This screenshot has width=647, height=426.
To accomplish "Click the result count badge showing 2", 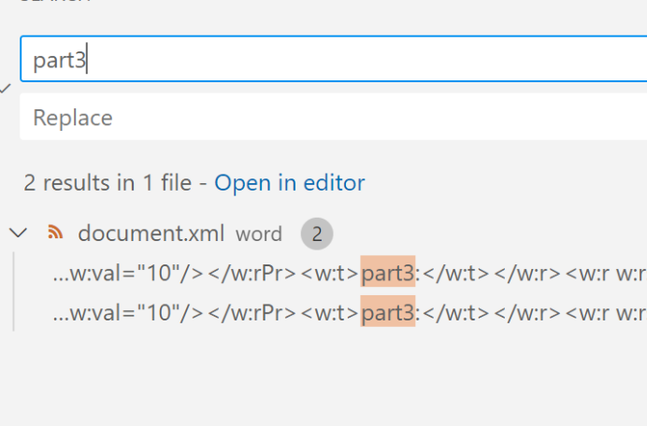I will [317, 234].
